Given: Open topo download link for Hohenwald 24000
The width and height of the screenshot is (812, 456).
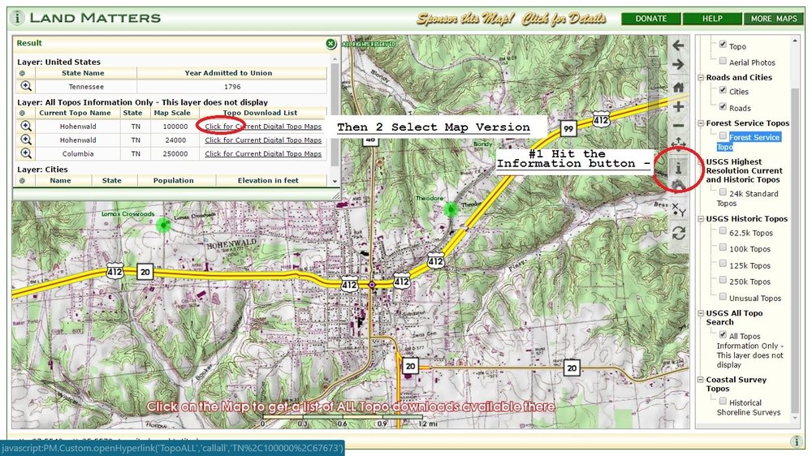Looking at the screenshot, I should (x=263, y=140).
